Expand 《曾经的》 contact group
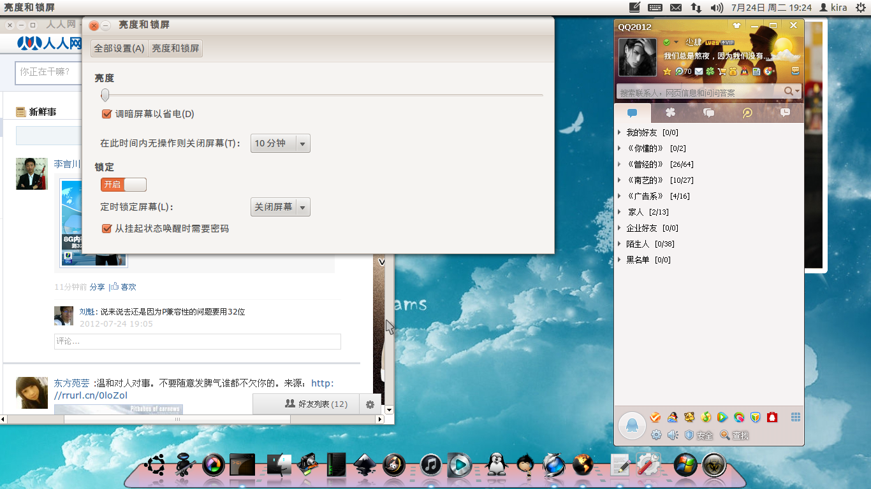The width and height of the screenshot is (871, 489). tap(619, 164)
